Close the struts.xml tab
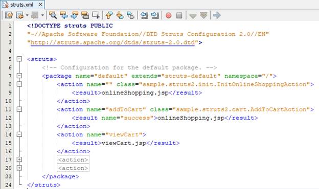Viewport: 319px width, 189px height. point(40,4)
